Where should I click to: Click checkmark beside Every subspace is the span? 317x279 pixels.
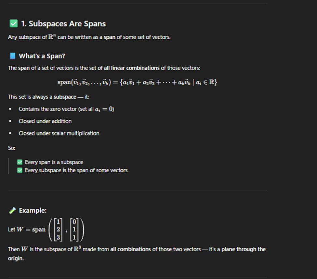[20, 170]
